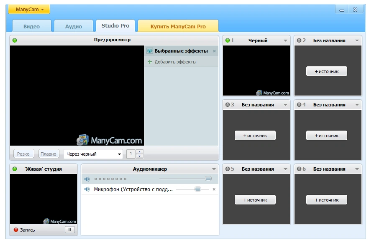Expand the Аудиомикшер dropdown arrow

click(214, 169)
